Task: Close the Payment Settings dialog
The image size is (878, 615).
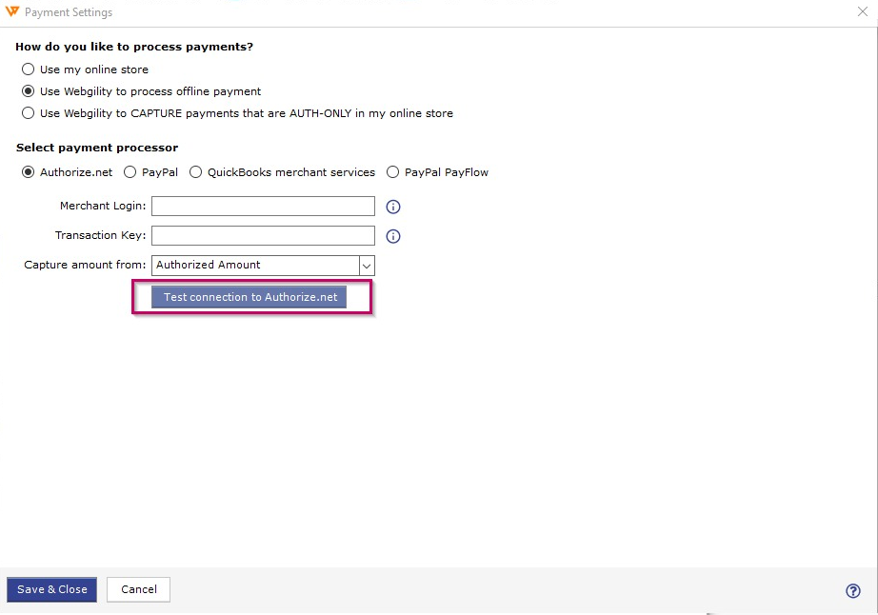Action: click(863, 11)
